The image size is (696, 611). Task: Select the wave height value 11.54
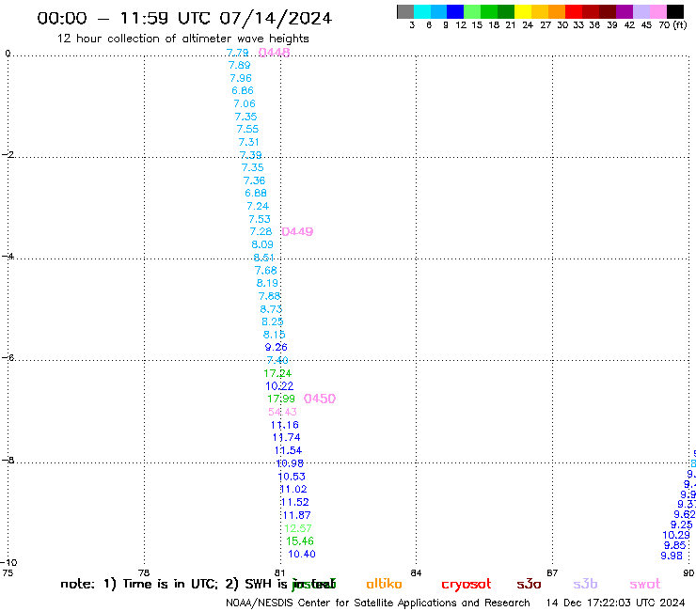(288, 450)
